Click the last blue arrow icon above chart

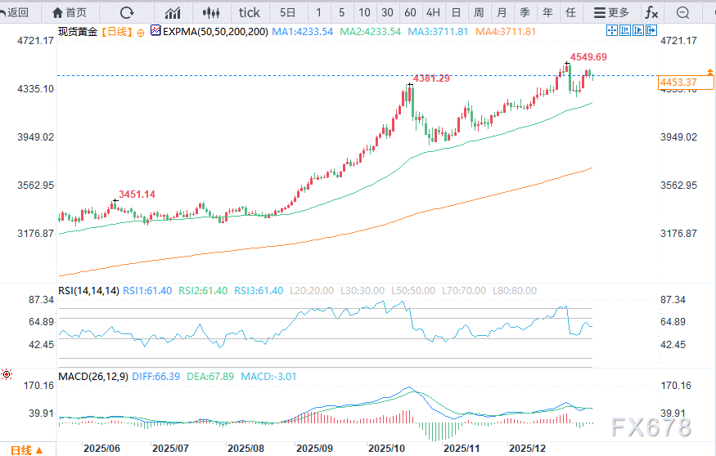[x=652, y=30]
